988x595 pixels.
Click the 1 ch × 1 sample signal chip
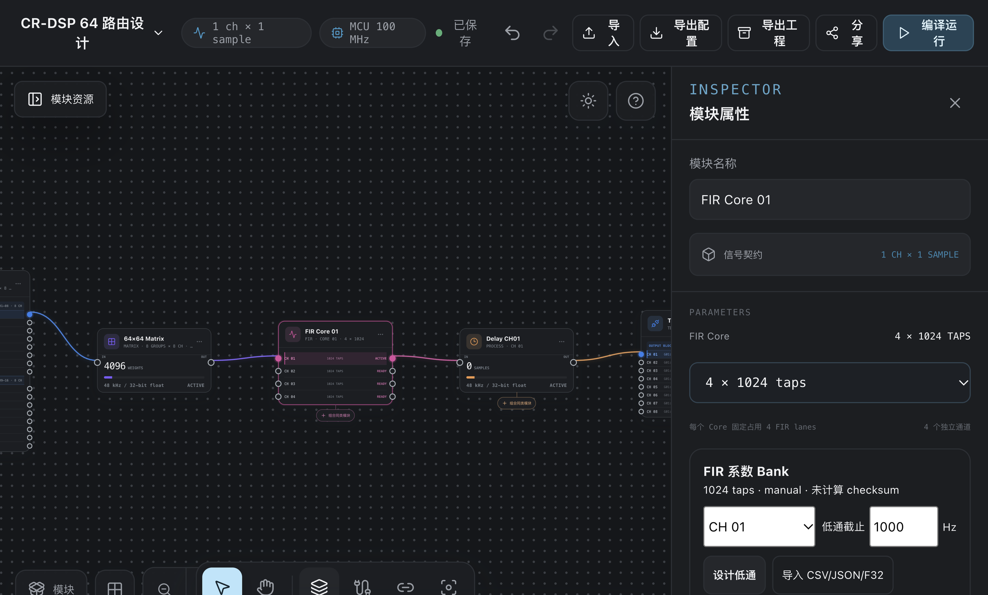click(x=246, y=33)
